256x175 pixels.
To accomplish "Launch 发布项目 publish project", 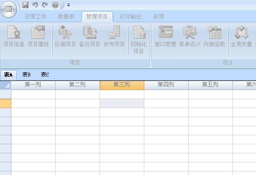I will tap(114, 36).
